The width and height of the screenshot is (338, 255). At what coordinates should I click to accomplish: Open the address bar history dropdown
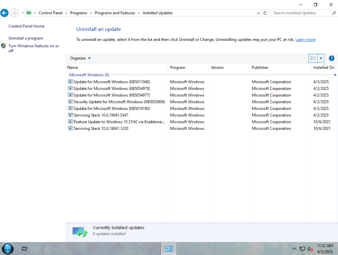(258, 13)
